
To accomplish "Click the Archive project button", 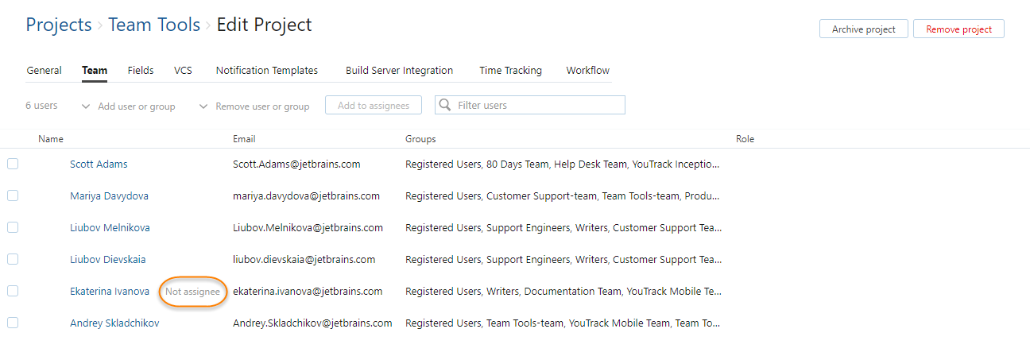I will pyautogui.click(x=863, y=29).
